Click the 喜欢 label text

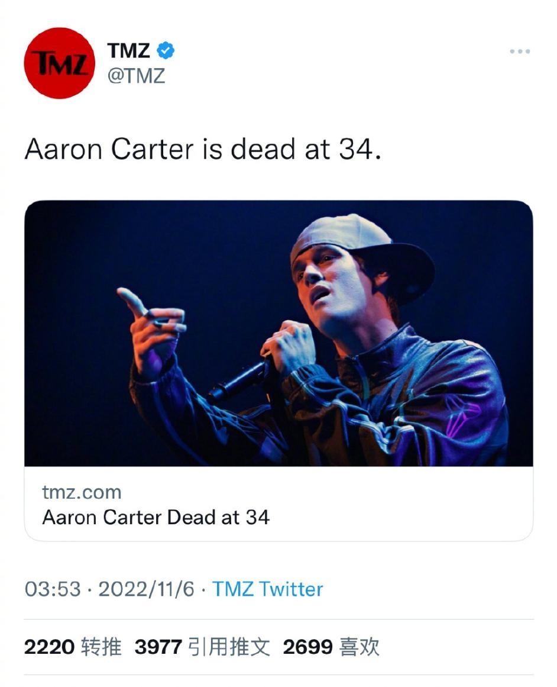click(359, 647)
